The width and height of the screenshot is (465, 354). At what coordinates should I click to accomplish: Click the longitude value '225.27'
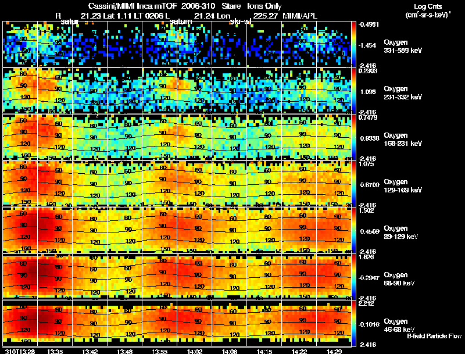[266, 16]
